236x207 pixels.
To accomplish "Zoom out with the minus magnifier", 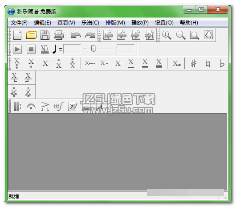I will pos(181,35).
